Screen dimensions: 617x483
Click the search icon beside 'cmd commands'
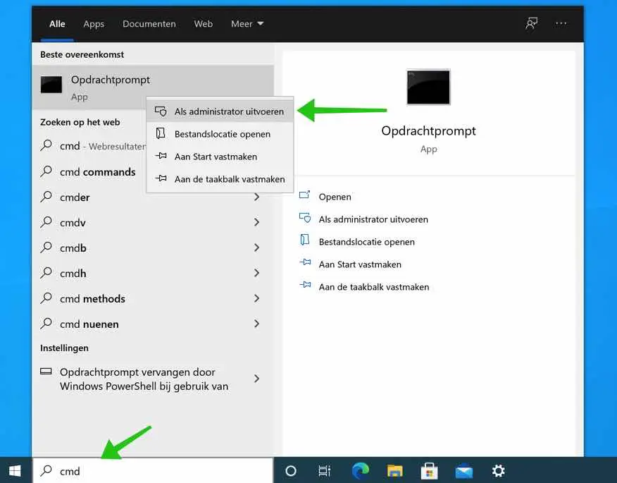pyautogui.click(x=46, y=171)
